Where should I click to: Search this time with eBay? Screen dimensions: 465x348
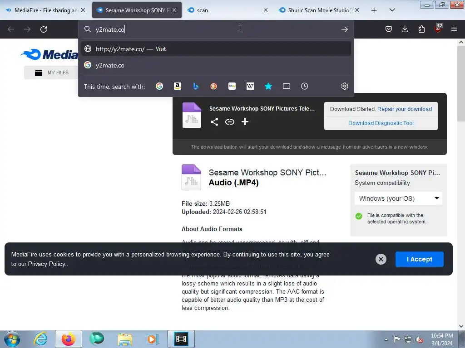click(x=232, y=86)
